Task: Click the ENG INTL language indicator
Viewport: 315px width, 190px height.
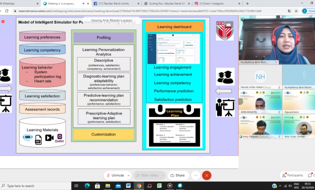Action: tap(296, 186)
